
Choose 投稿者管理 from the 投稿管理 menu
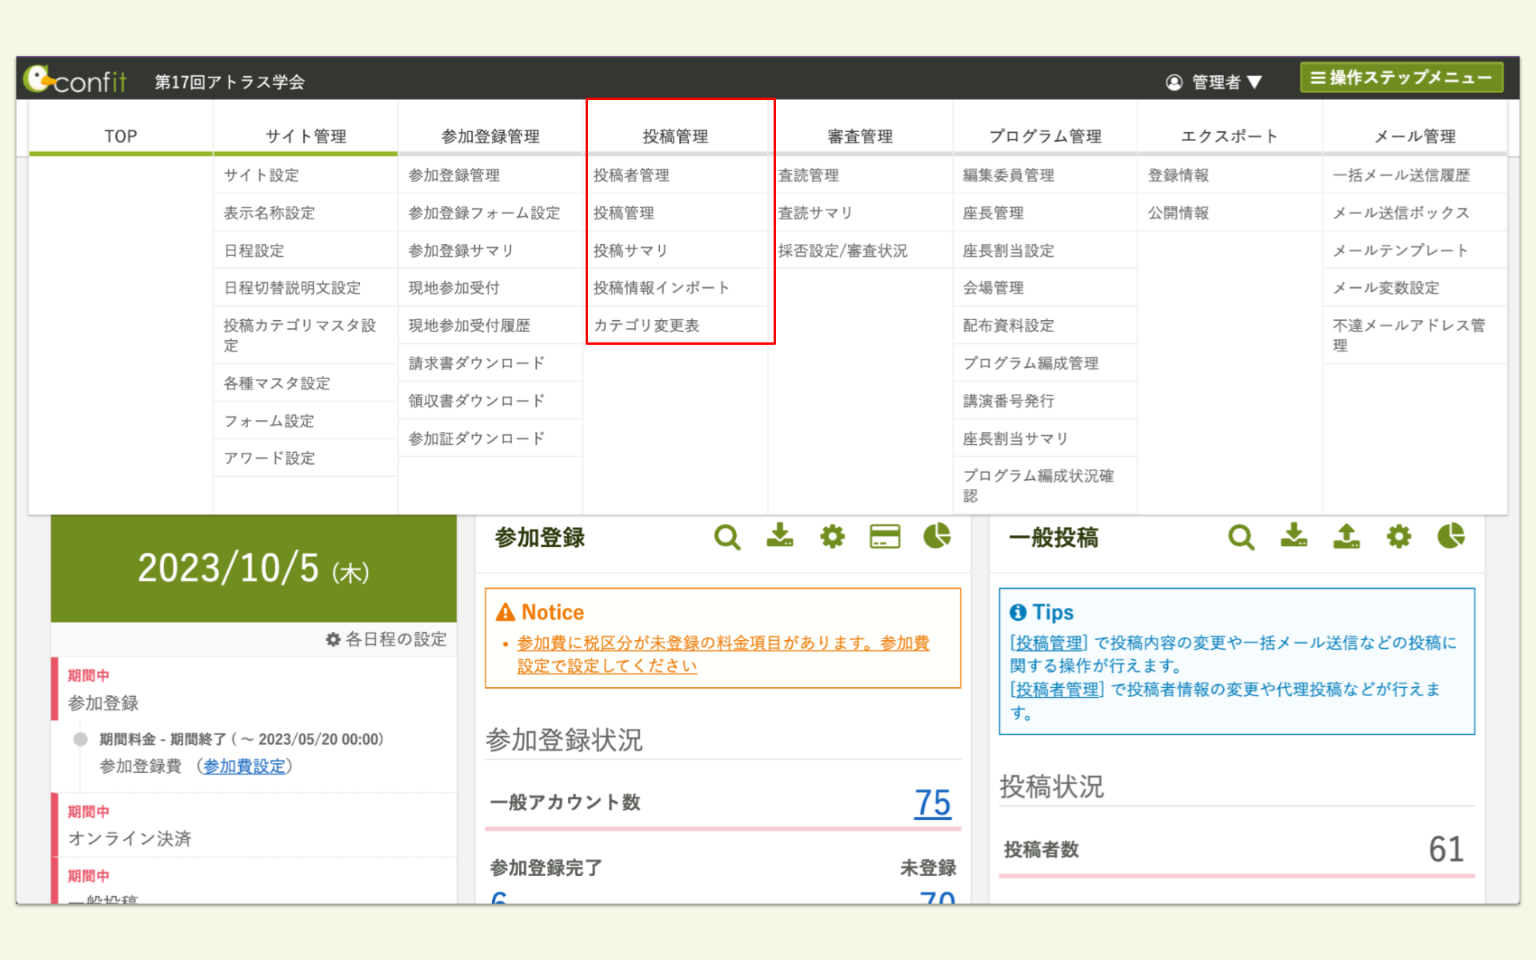point(631,175)
